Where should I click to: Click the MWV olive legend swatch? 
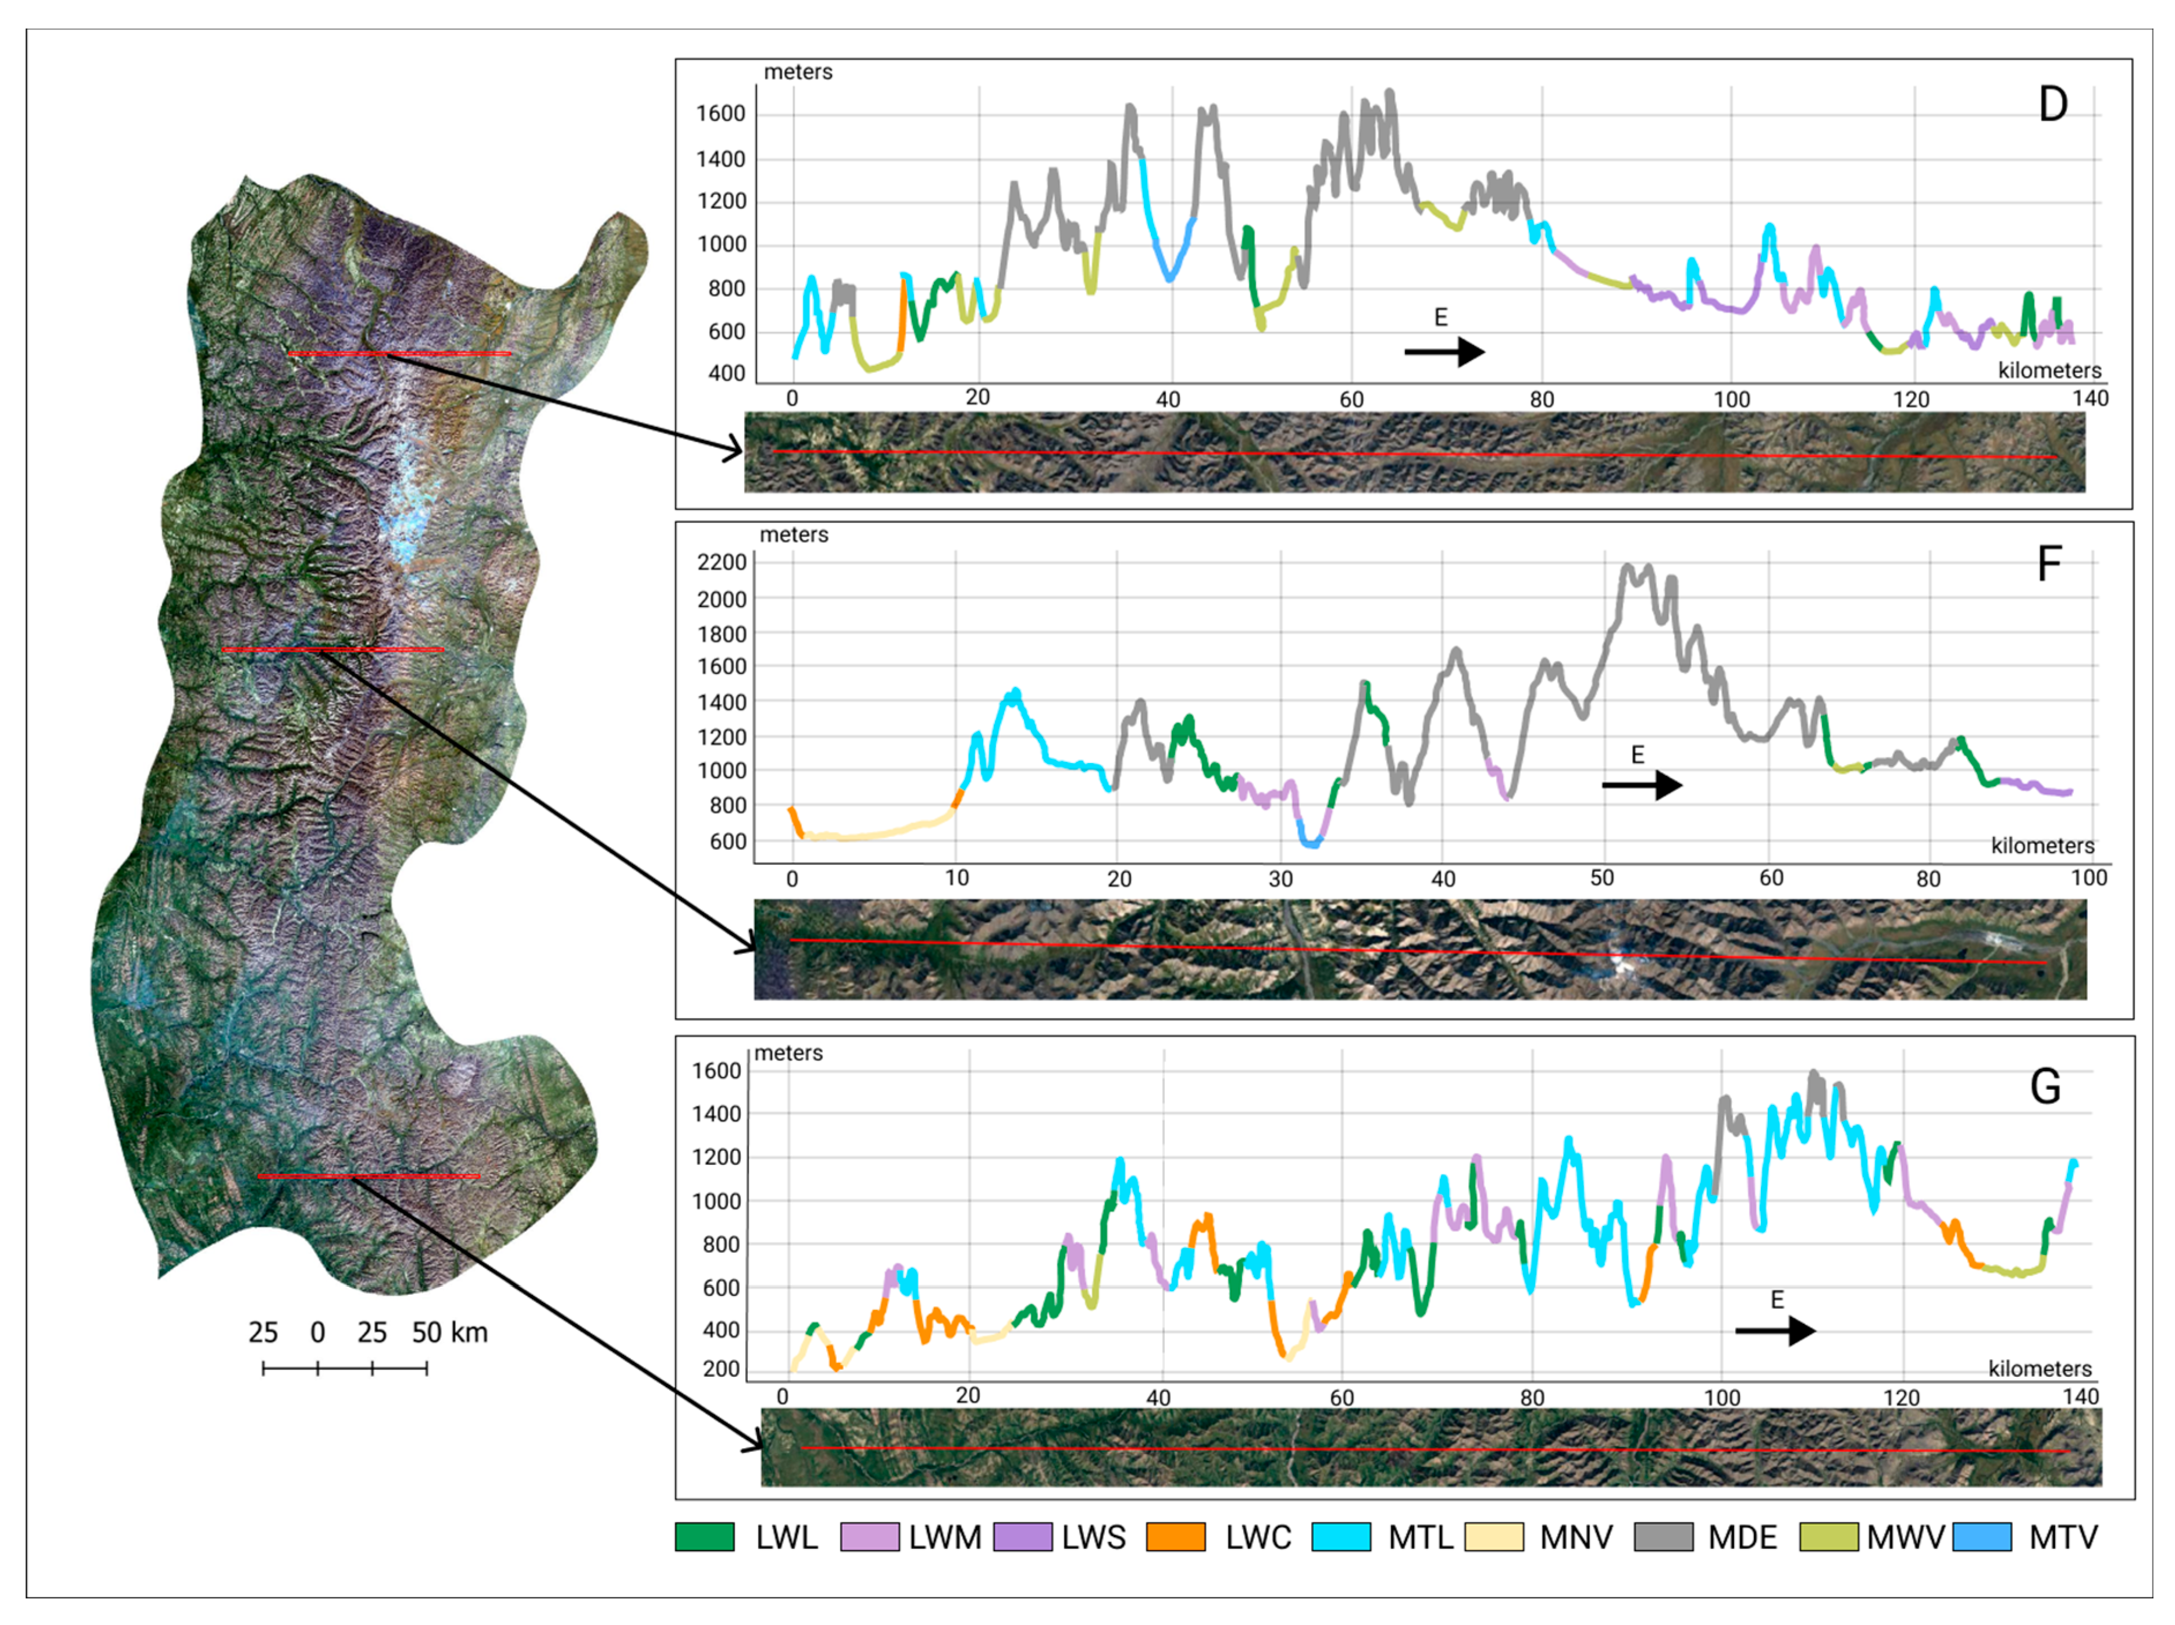(x=1829, y=1537)
